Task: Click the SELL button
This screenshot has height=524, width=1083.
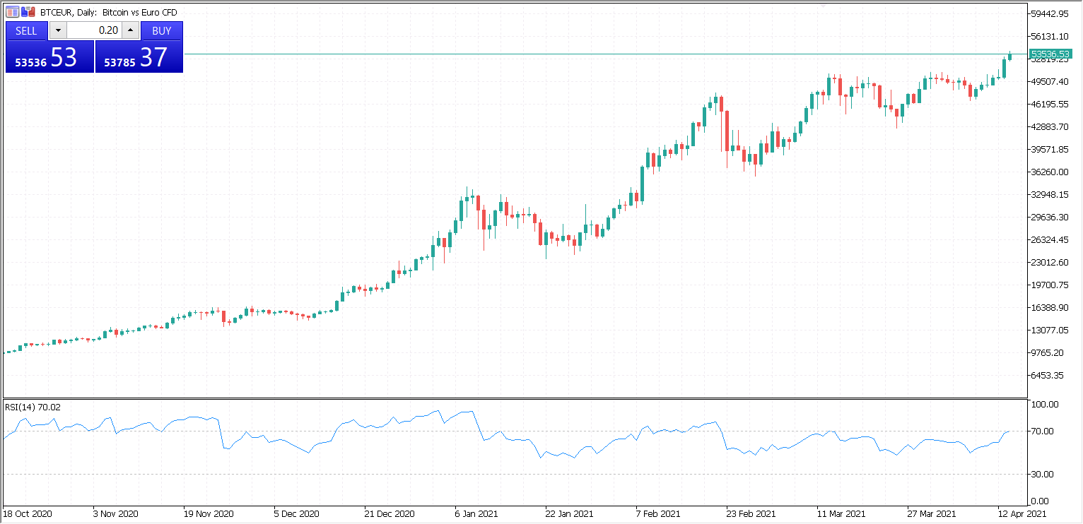Action: pos(26,31)
